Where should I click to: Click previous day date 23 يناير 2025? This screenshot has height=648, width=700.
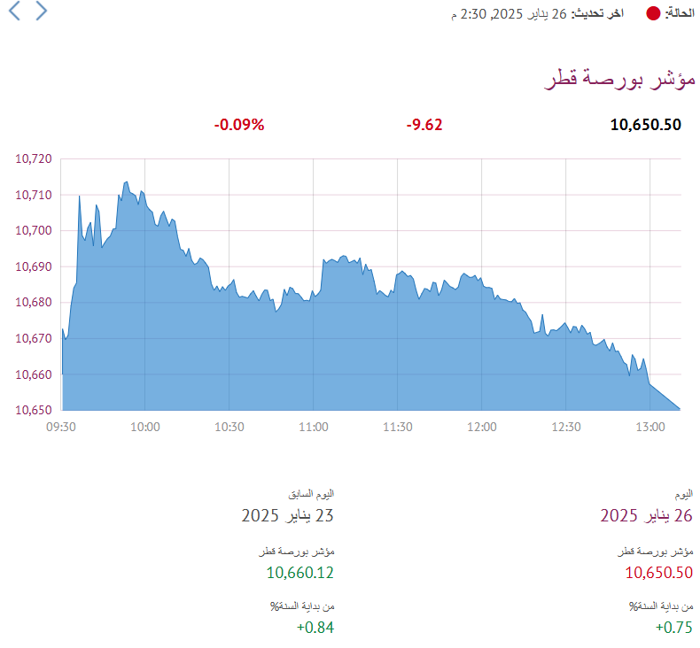(287, 515)
